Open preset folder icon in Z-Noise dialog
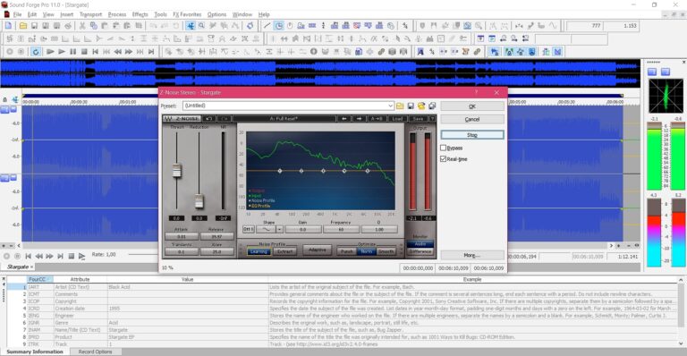687x356 pixels. tap(400, 106)
